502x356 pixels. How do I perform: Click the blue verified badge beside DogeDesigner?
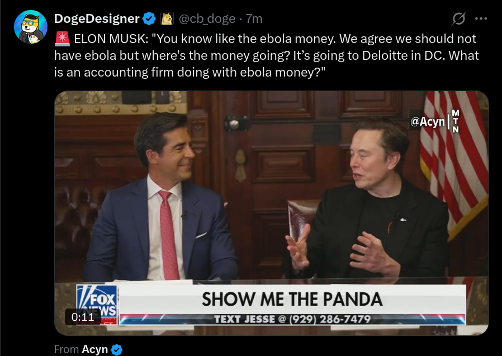[x=149, y=18]
